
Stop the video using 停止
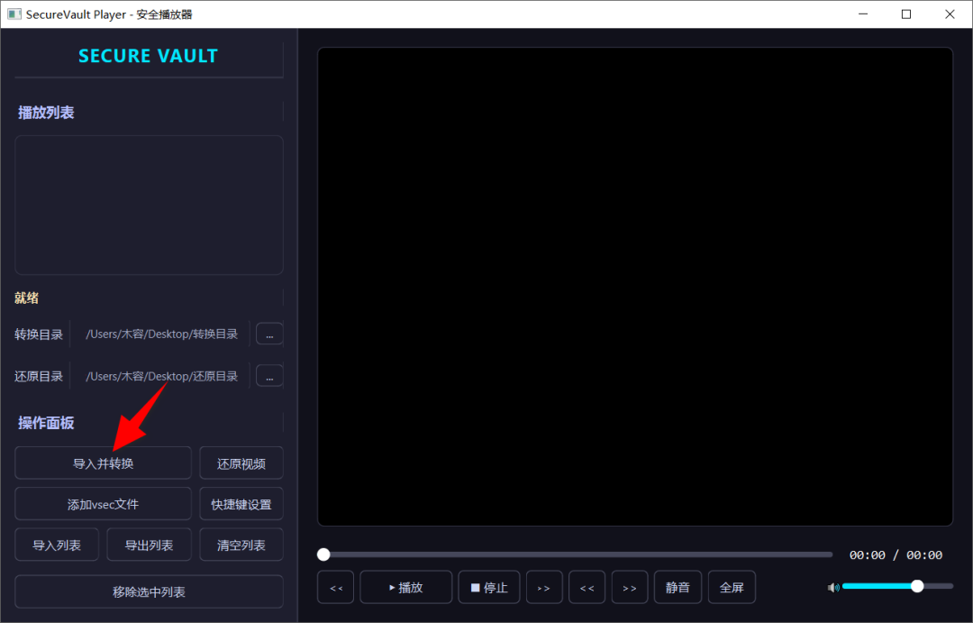[489, 587]
